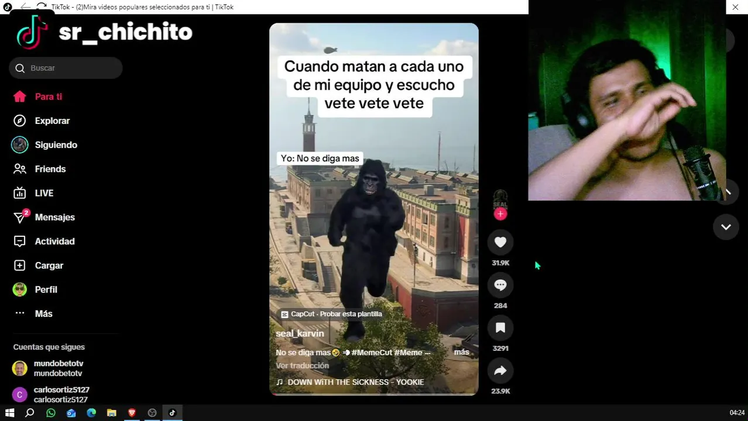Click the 23.9K shares count
Screen dimensions: 748x421
[500, 391]
